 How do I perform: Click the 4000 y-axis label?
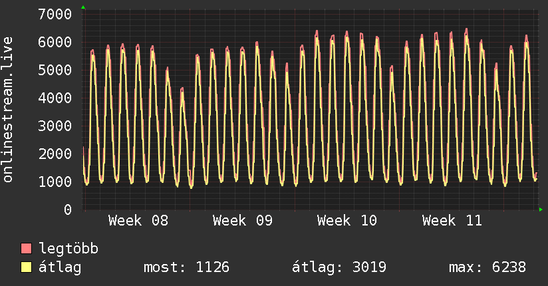tap(55, 98)
